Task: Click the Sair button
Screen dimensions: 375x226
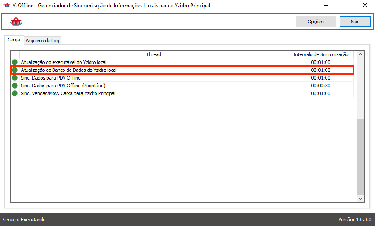Action: pyautogui.click(x=355, y=22)
